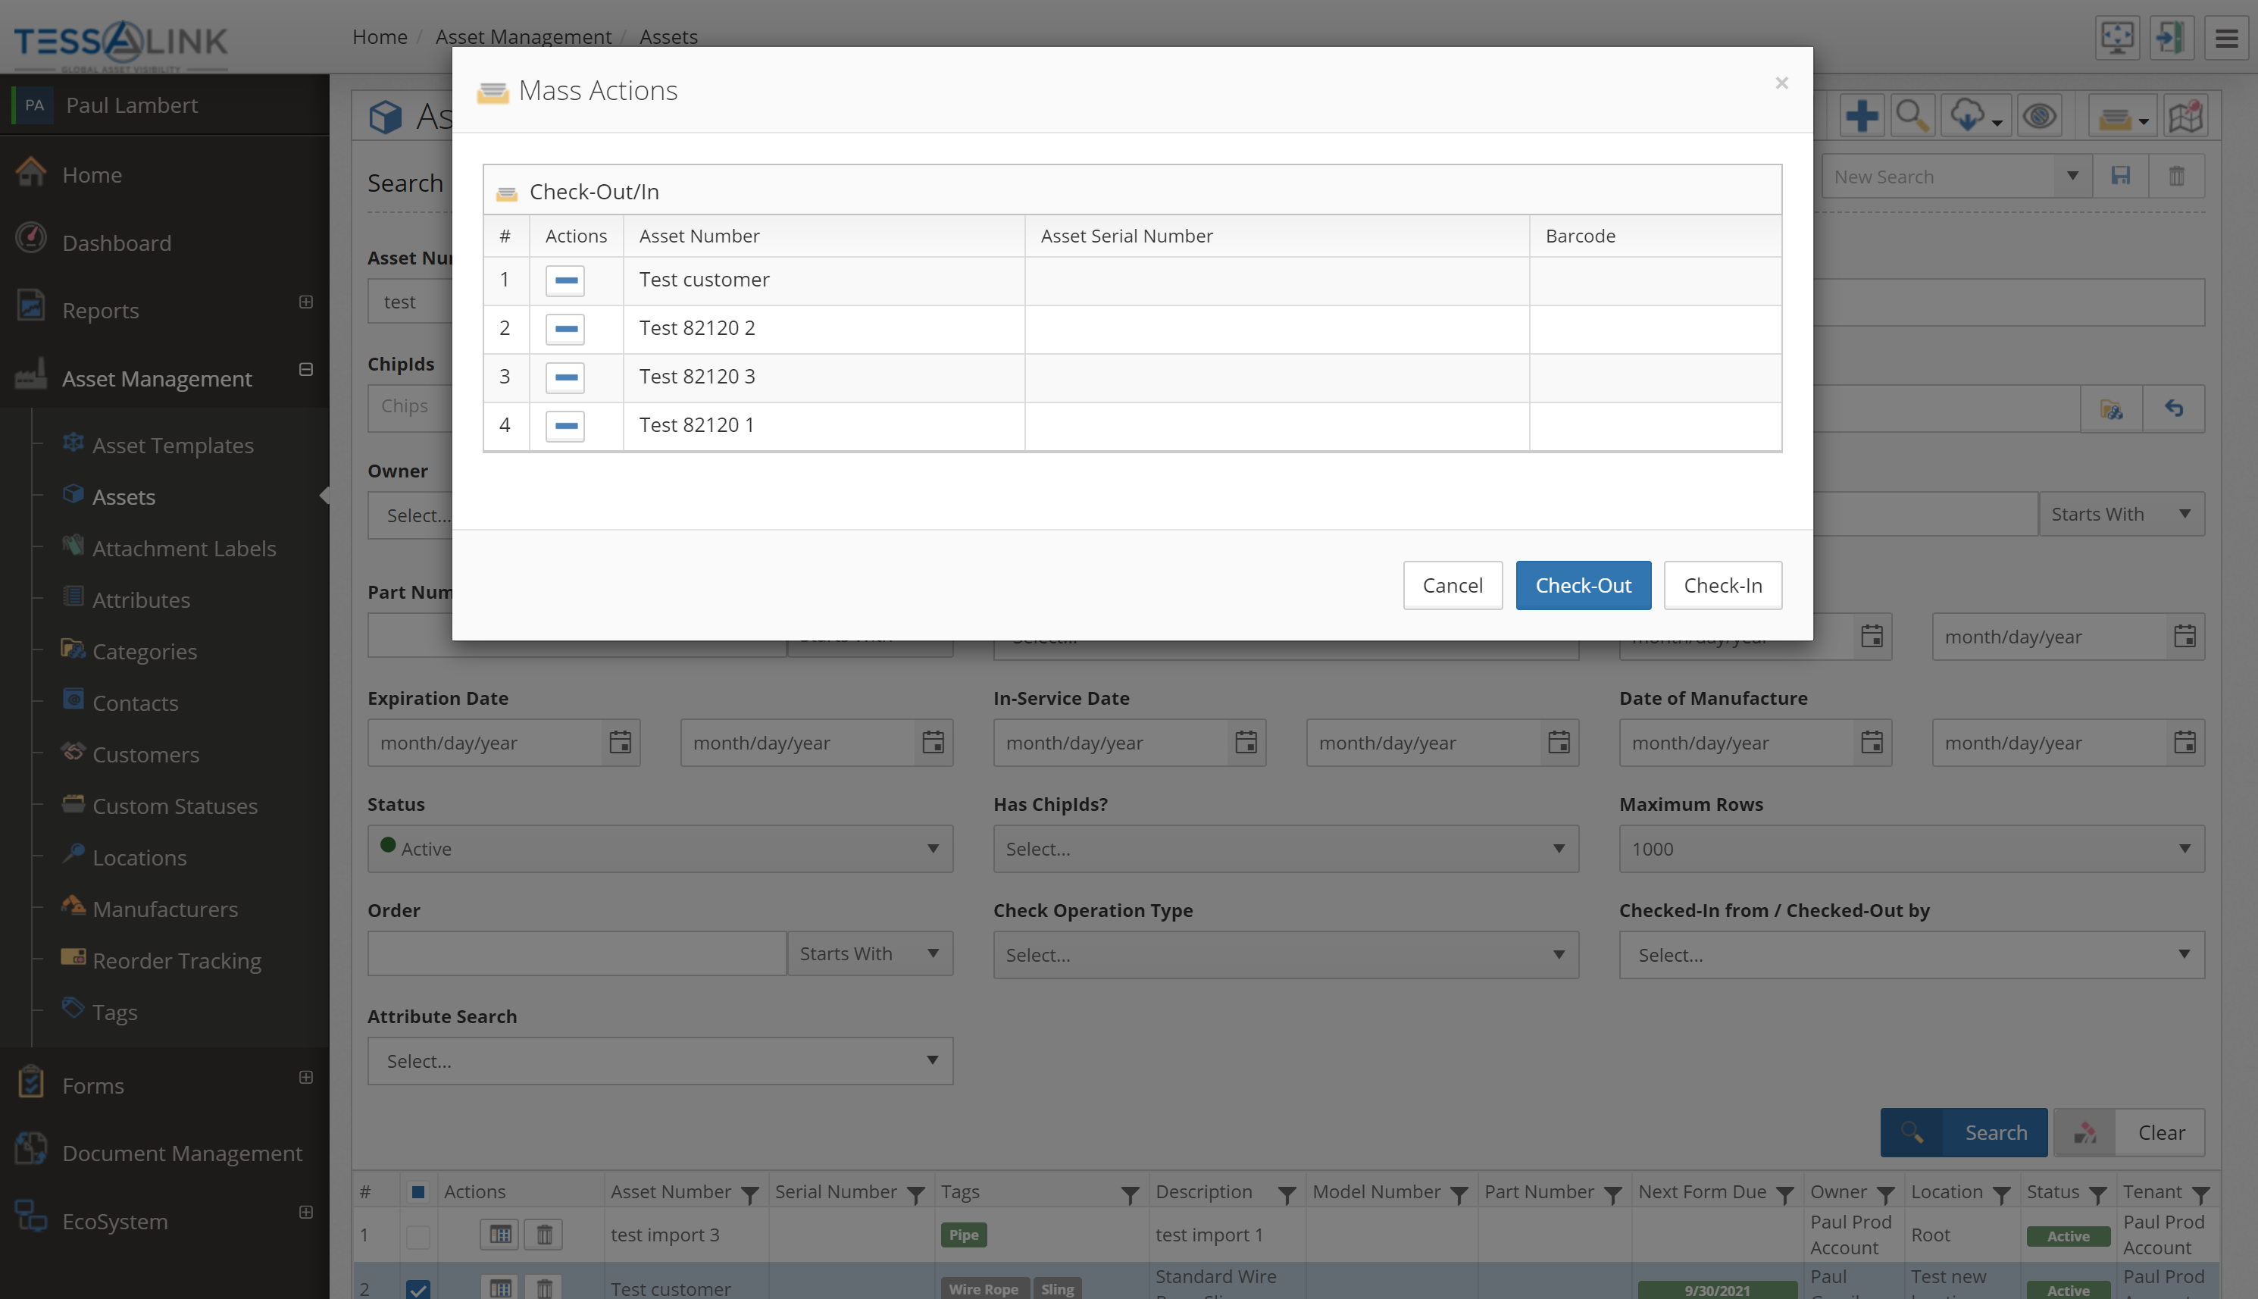Filter the Asset Number column

[750, 1194]
